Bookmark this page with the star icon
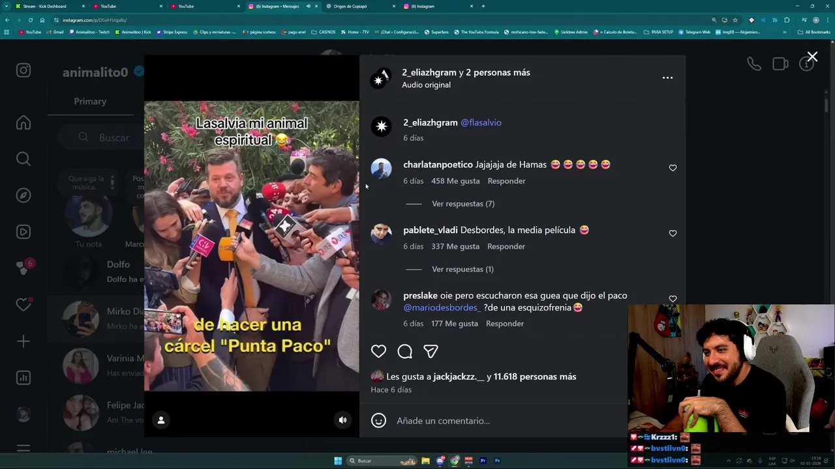The width and height of the screenshot is (835, 469). tap(735, 20)
